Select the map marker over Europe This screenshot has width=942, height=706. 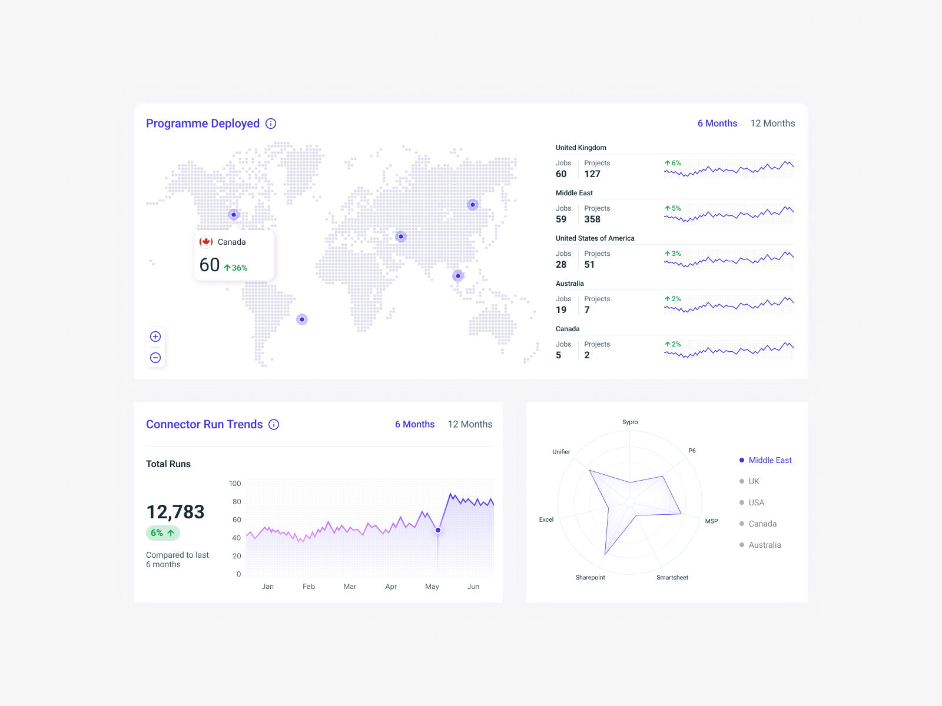pyautogui.click(x=401, y=237)
